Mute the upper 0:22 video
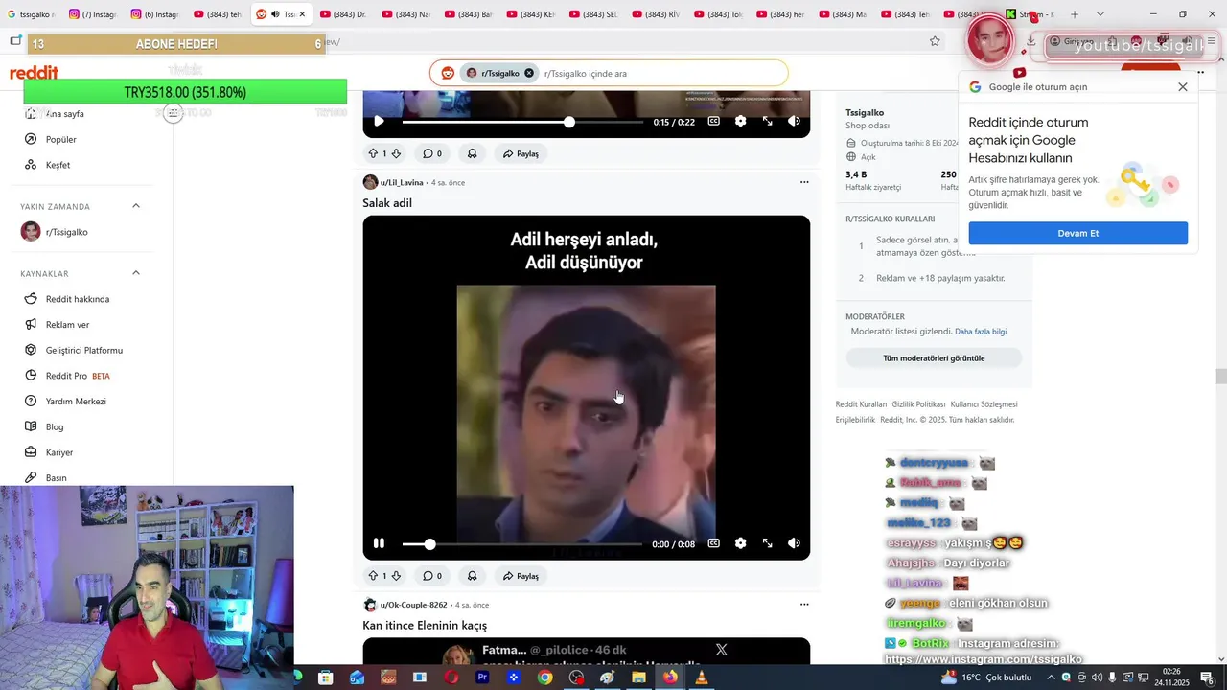The width and height of the screenshot is (1227, 690). point(794,121)
